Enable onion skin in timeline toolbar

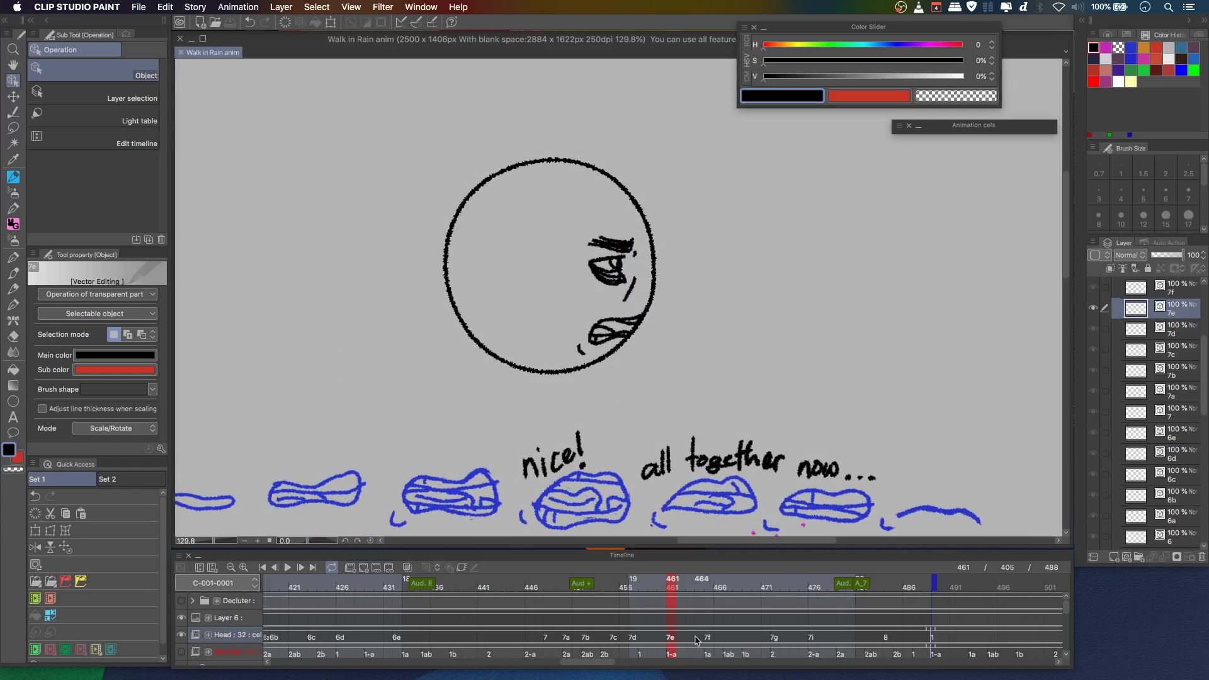[x=407, y=567]
